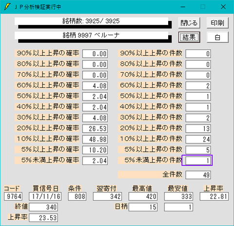Click the 条件 label
The height and width of the screenshot is (226, 234).
[x=75, y=188]
